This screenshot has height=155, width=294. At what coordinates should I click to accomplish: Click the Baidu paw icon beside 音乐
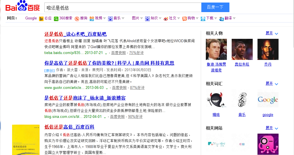tap(110, 19)
